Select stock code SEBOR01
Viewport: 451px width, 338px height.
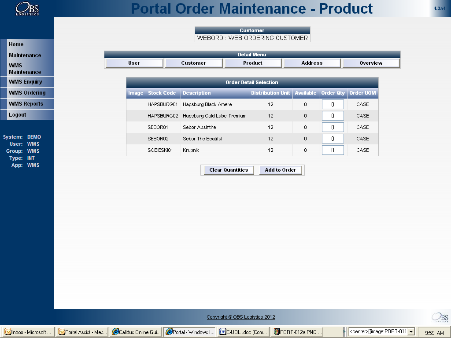[158, 127]
